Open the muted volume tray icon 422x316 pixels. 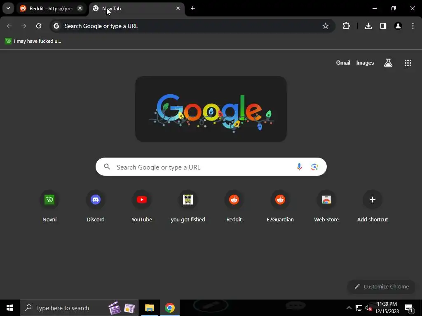369,308
